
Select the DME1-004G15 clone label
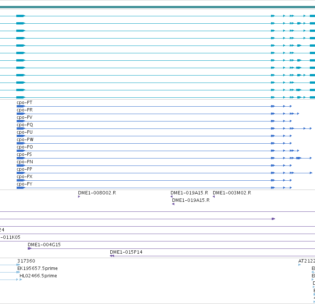click(44, 245)
